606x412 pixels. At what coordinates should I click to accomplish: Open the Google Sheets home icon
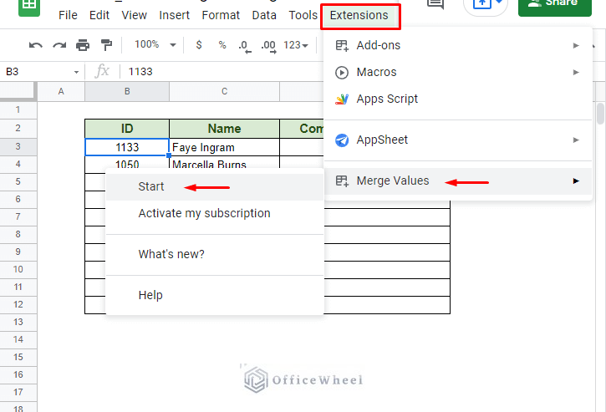pos(29,7)
